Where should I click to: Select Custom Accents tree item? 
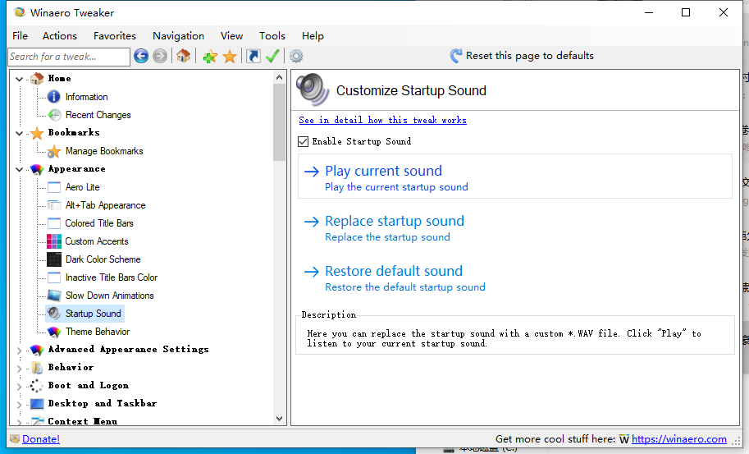97,241
